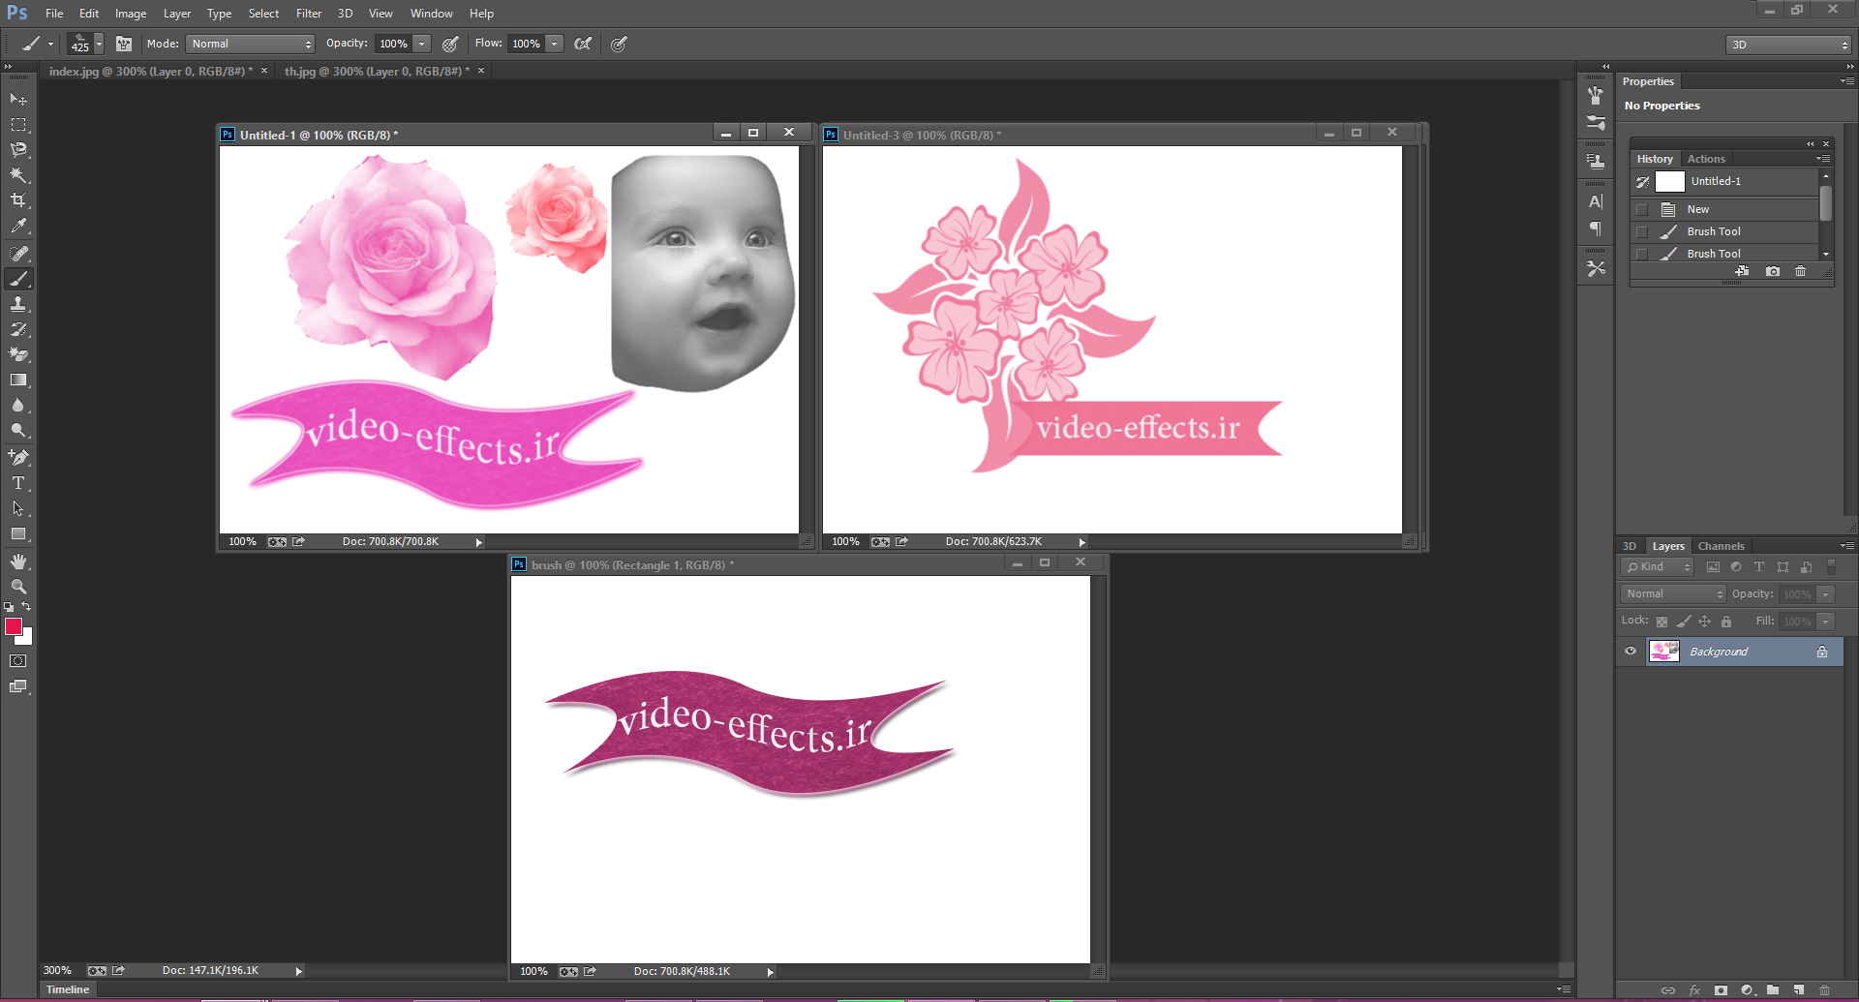Delete current history state trash icon
This screenshot has width=1859, height=1002.
pos(1800,272)
